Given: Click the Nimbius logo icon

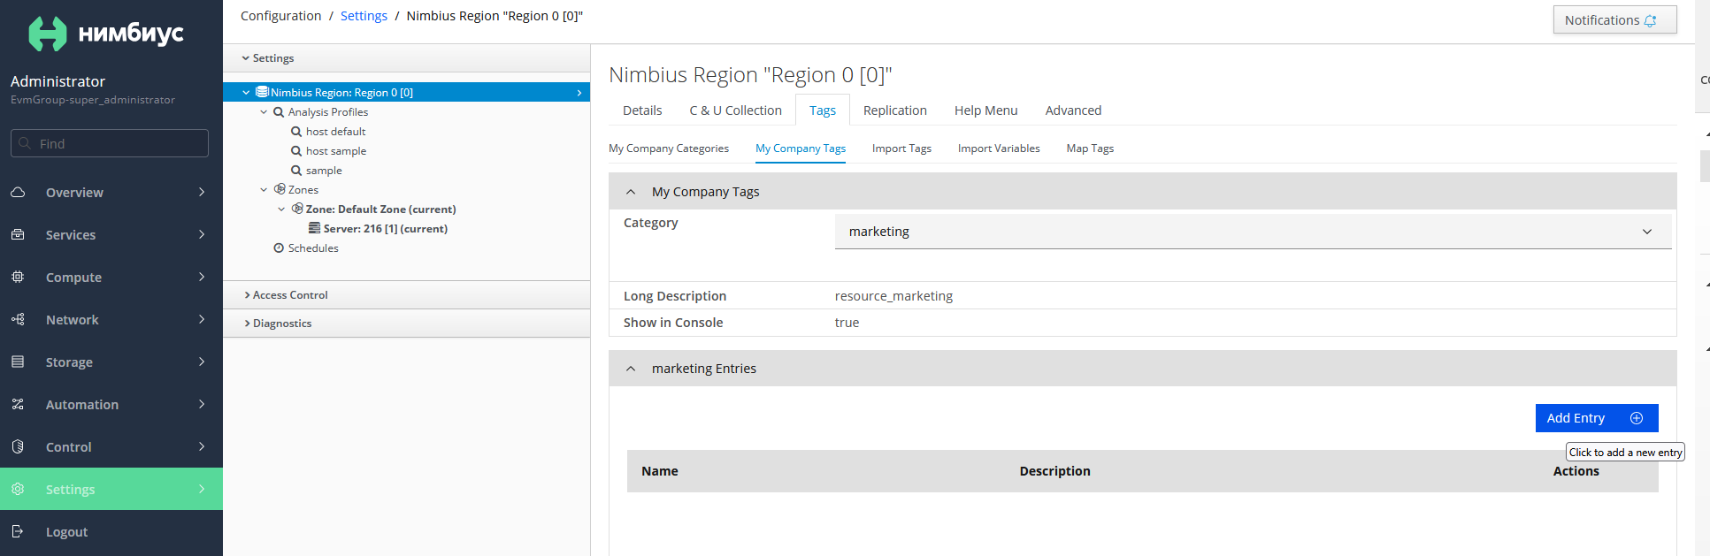Looking at the screenshot, I should [48, 34].
